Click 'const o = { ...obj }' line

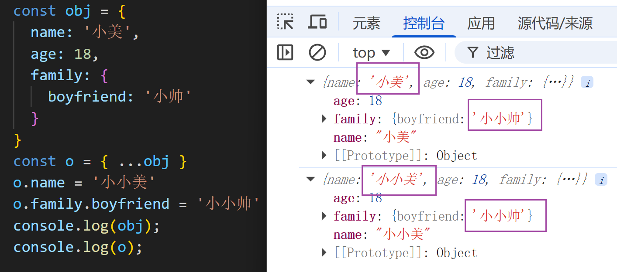(x=100, y=162)
